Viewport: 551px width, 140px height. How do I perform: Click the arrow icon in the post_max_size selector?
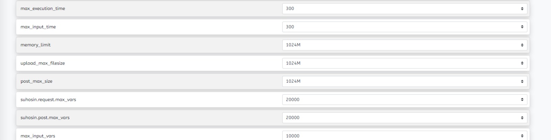[522, 81]
